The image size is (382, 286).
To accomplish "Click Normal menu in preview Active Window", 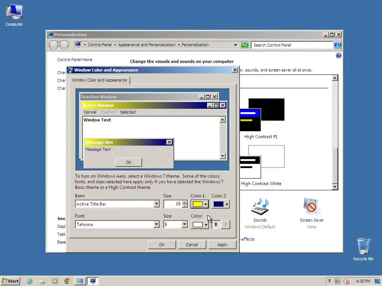I will pyautogui.click(x=90, y=112).
